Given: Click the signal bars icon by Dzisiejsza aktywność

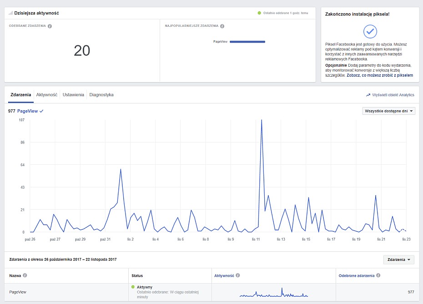Looking at the screenshot, I should click(x=10, y=13).
